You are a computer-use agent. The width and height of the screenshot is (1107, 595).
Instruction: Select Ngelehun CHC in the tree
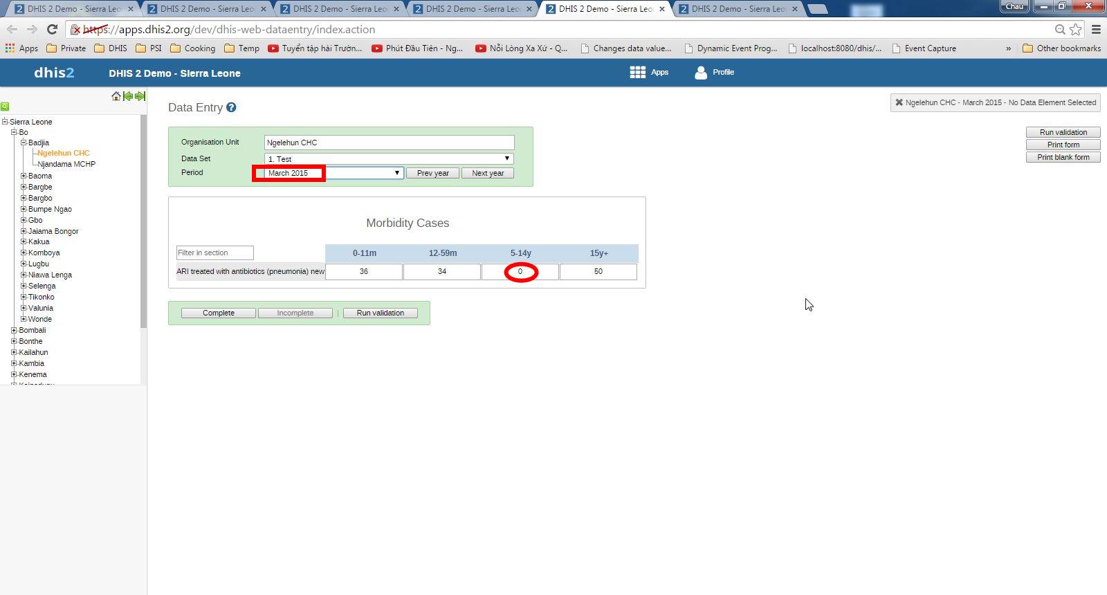click(64, 153)
